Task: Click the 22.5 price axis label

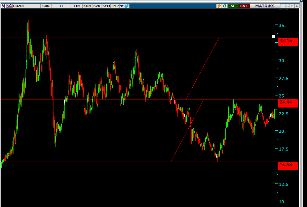Action: click(283, 114)
